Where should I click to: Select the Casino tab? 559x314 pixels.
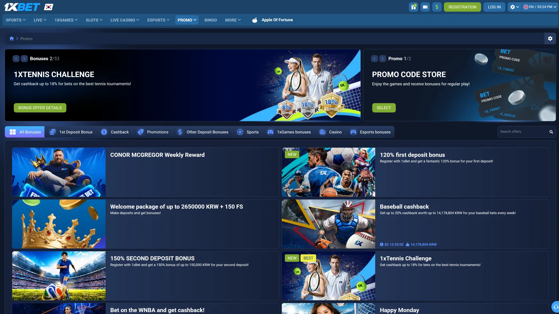point(330,132)
